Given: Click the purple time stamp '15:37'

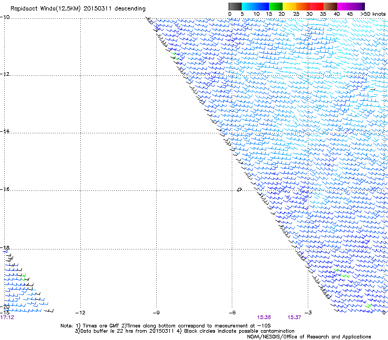Looking at the screenshot, I should (x=294, y=318).
